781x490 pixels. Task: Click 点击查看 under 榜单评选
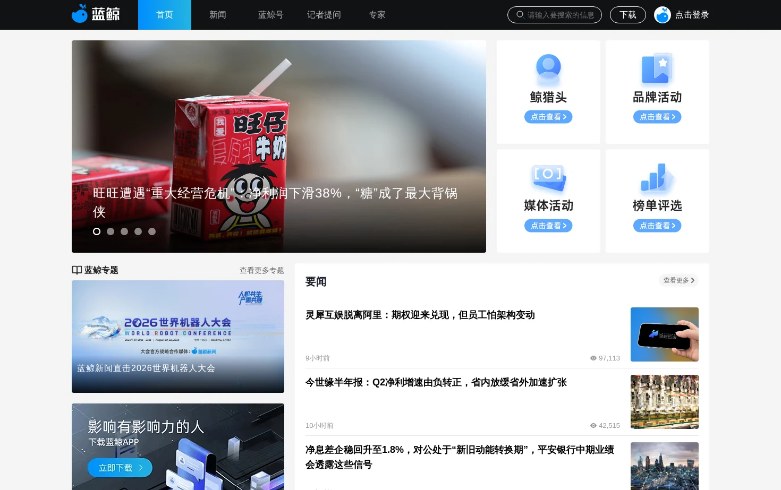coord(657,226)
